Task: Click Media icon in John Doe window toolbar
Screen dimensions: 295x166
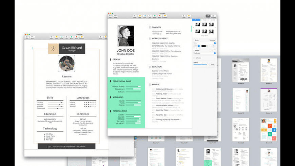Action: [160, 16]
